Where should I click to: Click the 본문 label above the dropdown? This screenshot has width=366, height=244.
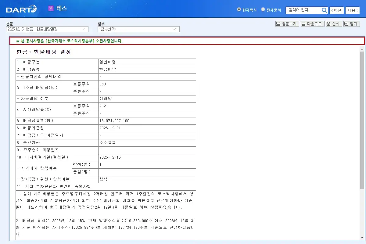10,24
